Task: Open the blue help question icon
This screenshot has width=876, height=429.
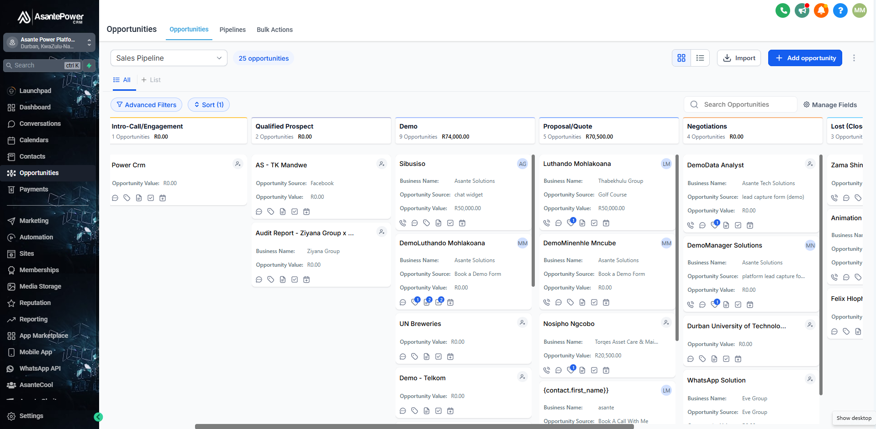Action: coord(840,10)
